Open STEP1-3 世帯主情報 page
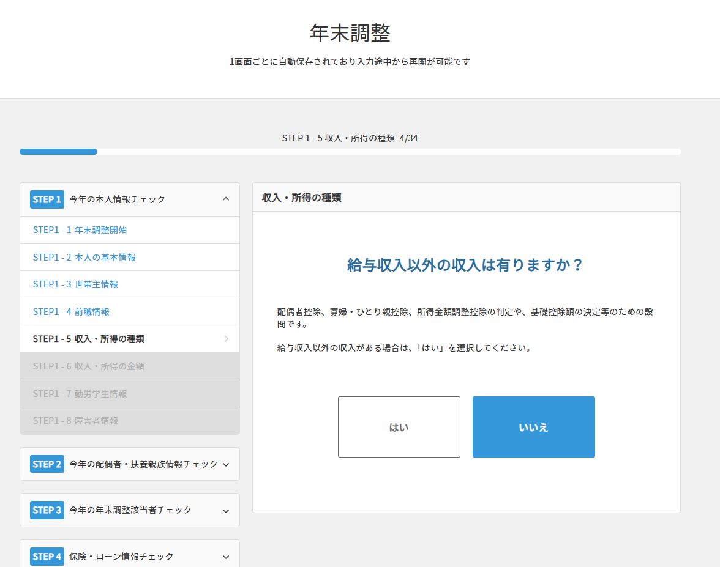The image size is (720, 567). (x=76, y=284)
